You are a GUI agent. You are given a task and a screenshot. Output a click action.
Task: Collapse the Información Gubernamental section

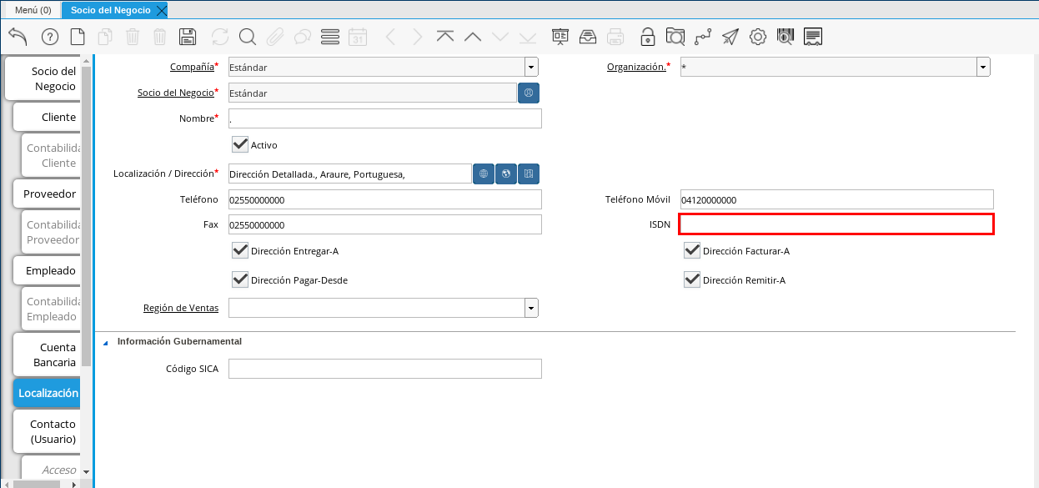click(106, 342)
